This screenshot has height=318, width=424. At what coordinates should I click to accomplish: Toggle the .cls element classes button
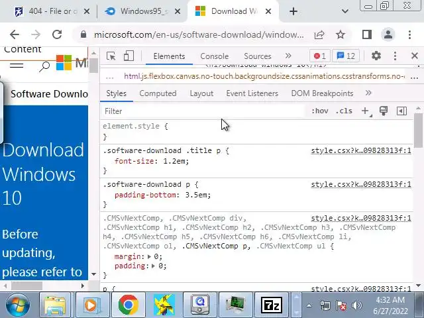(344, 111)
